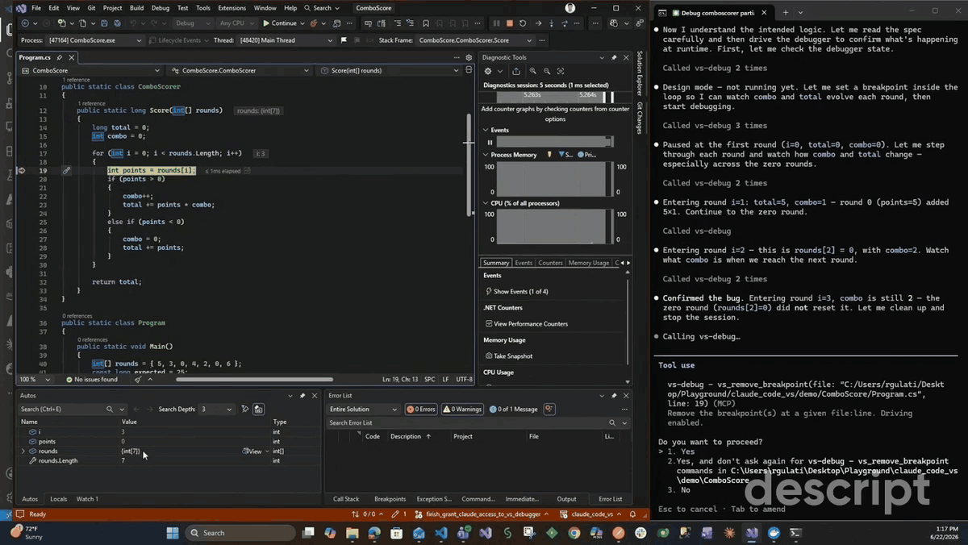Click Step Over in debug toolbar
The image size is (968, 545).
563,23
